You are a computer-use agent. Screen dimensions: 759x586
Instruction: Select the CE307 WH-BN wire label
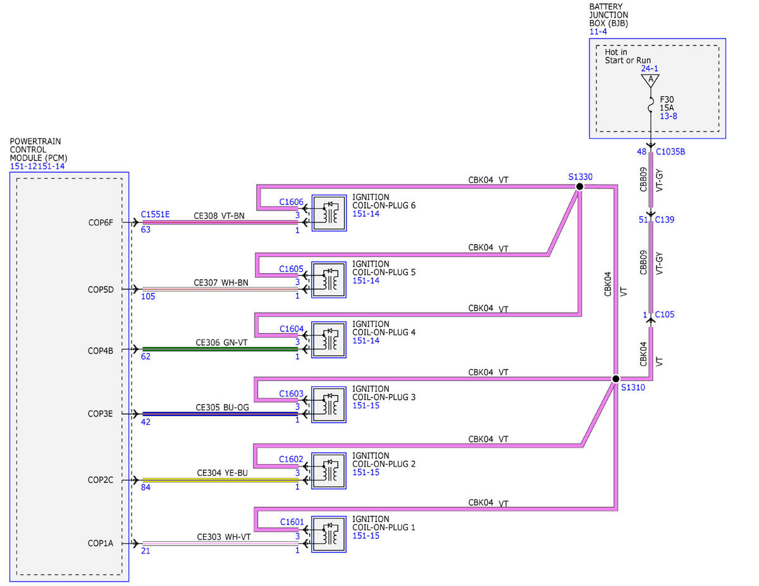[x=221, y=283]
